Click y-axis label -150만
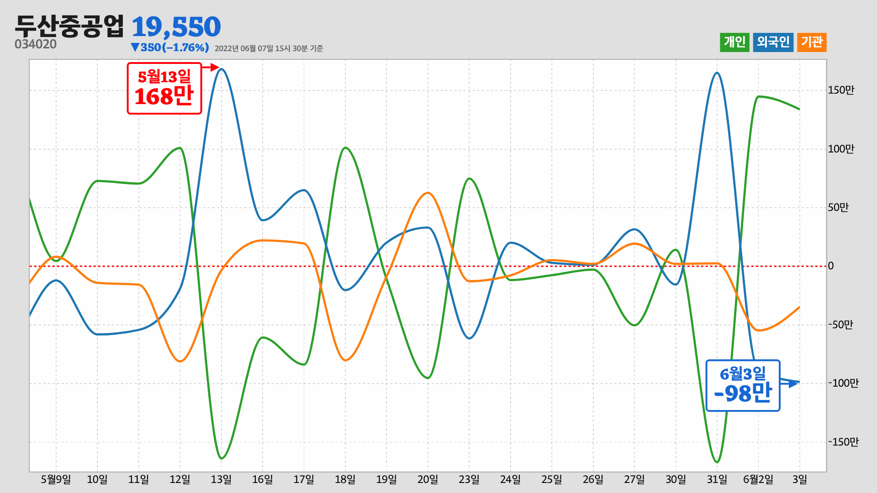 click(843, 442)
